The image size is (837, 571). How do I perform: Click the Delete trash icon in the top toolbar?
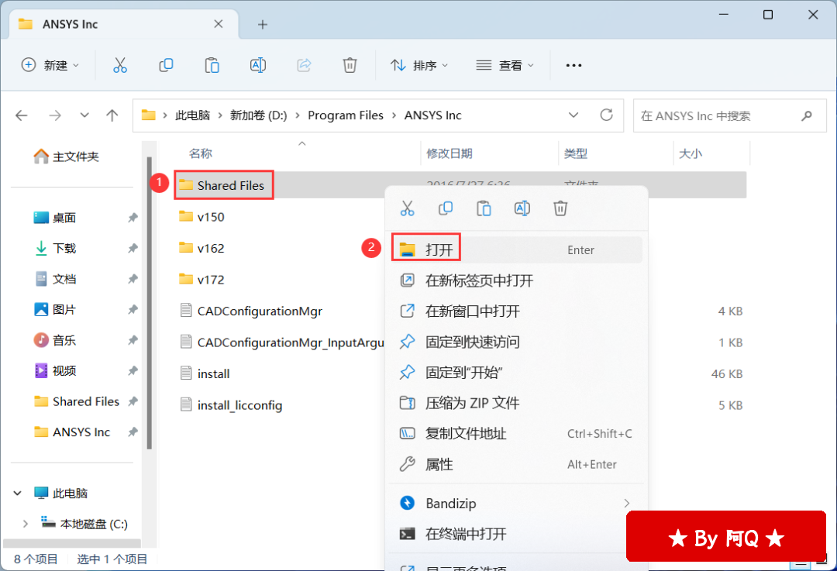tap(350, 66)
